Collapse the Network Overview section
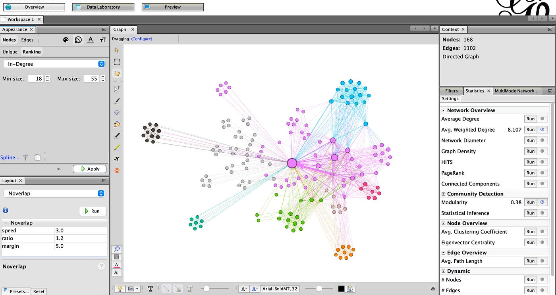This screenshot has width=556, height=295. (444, 111)
